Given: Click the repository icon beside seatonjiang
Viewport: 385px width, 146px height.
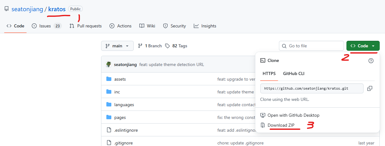Looking at the screenshot, I should (7, 9).
